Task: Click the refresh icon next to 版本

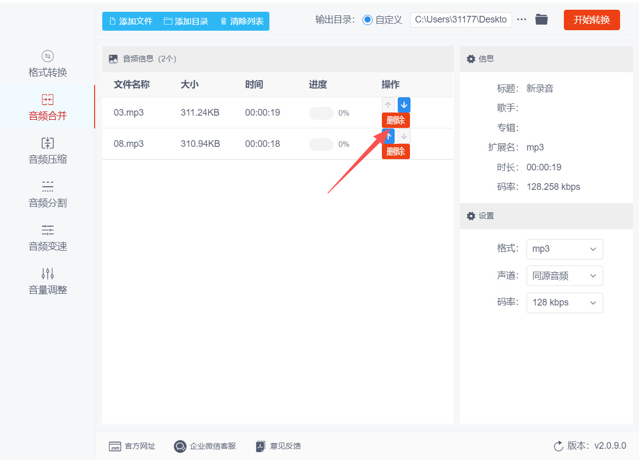Action: (559, 446)
